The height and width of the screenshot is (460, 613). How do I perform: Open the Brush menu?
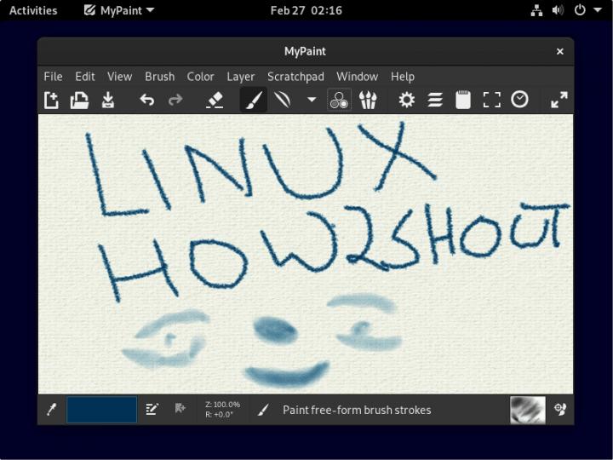click(159, 77)
